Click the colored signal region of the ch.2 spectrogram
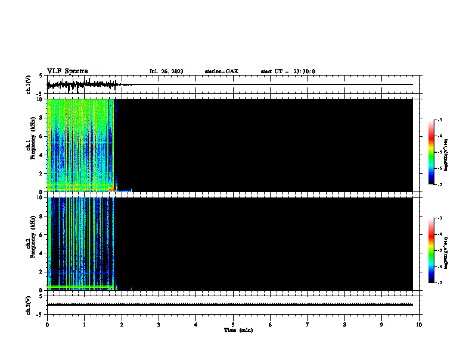The width and height of the screenshot is (472, 364). point(80,244)
